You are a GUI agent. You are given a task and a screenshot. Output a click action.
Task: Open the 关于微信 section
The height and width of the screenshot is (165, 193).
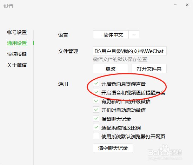tap(17, 65)
